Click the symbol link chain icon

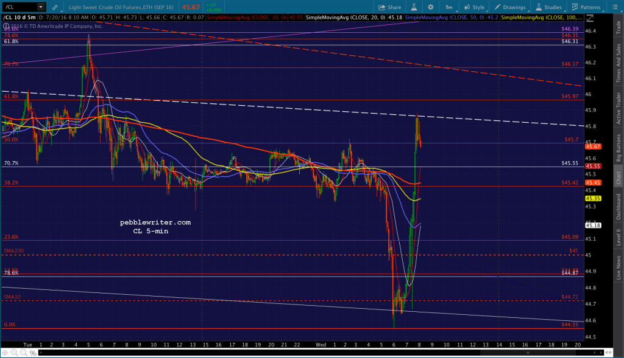[55, 7]
